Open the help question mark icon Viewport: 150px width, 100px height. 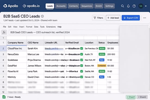[134, 6]
